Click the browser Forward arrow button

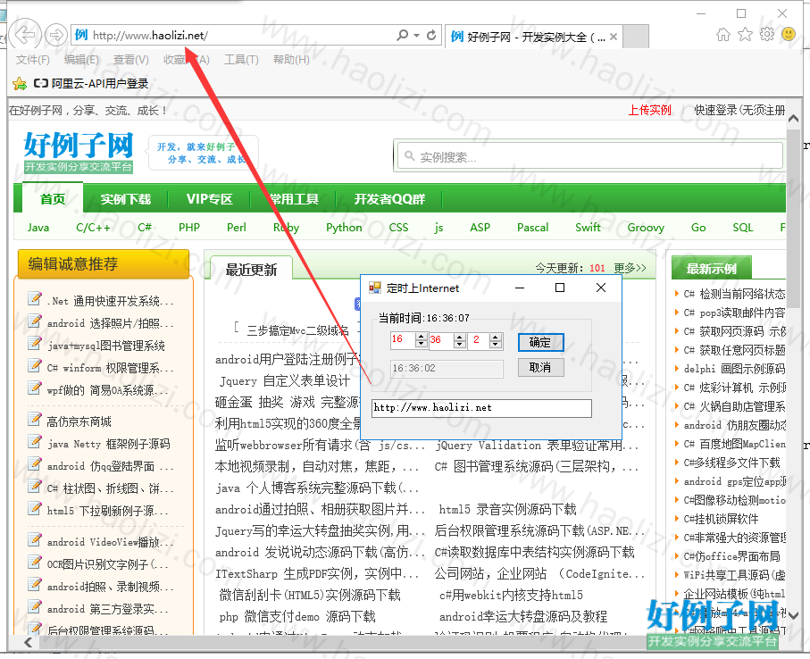pos(55,35)
